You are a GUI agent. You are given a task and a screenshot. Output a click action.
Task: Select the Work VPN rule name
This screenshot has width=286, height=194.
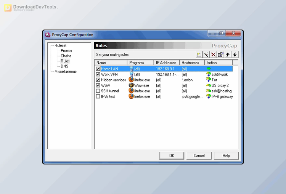tap(109, 74)
